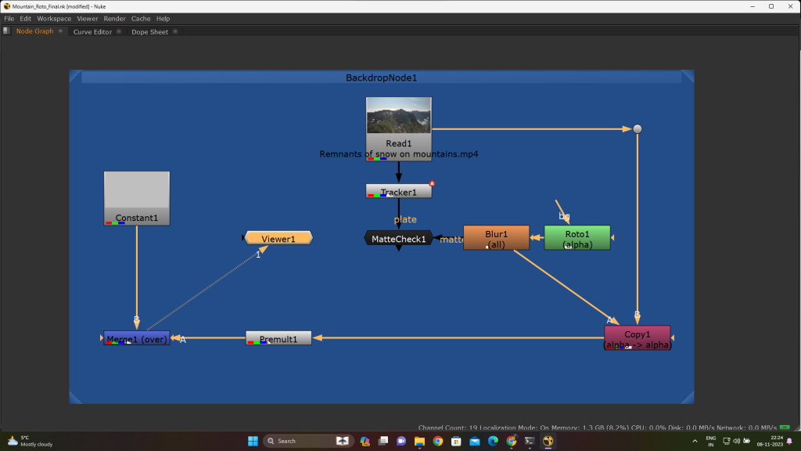Open Task View on the taskbar
This screenshot has height=451, width=801.
383,441
